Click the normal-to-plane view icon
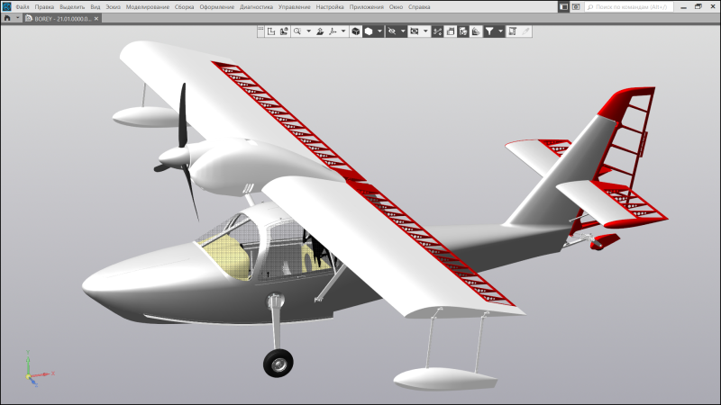The image size is (721, 405). [x=320, y=31]
